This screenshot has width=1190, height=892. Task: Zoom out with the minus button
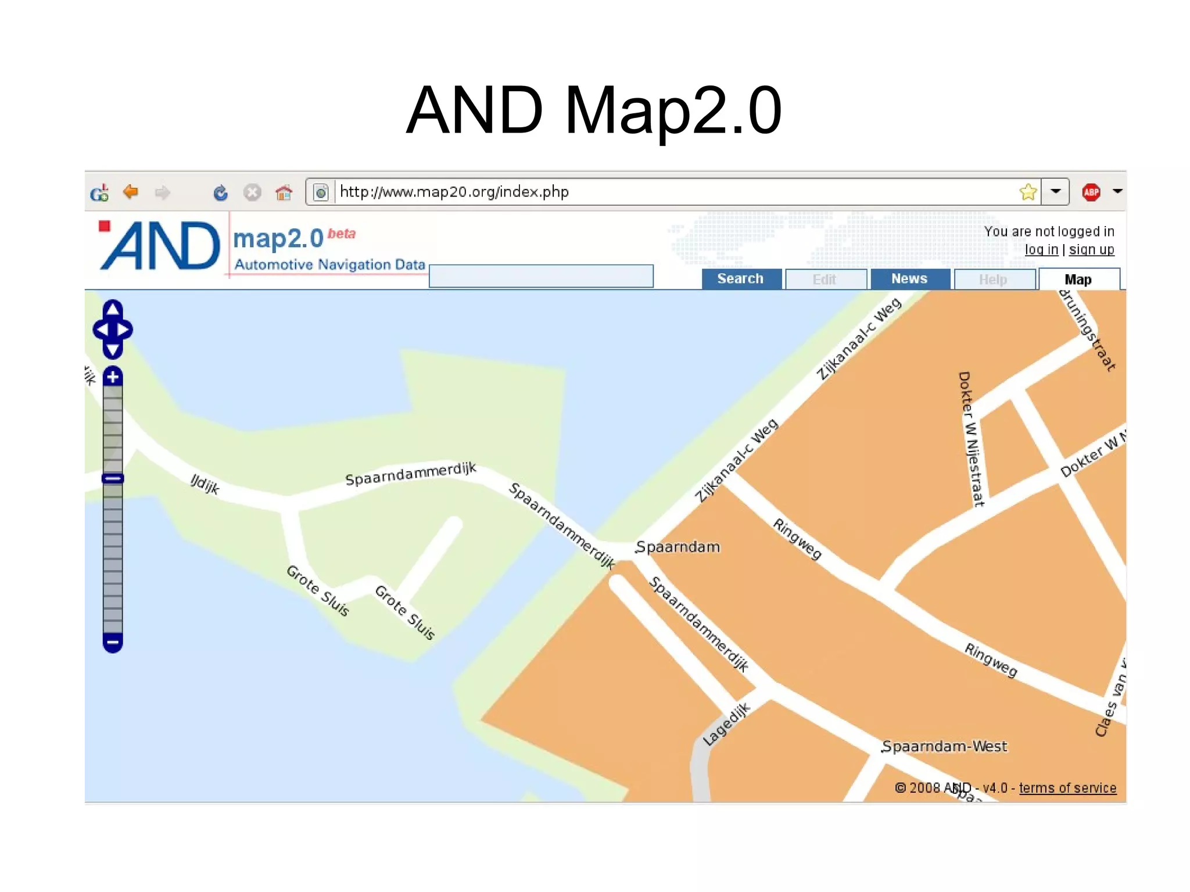113,643
